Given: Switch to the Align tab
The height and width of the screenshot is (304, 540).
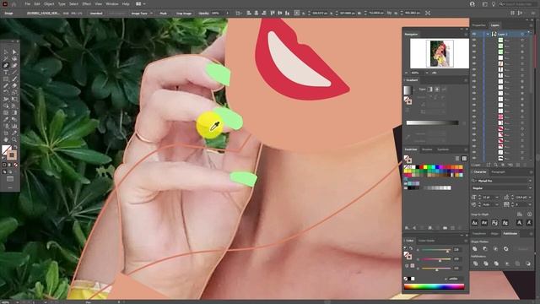Looking at the screenshot, I should pyautogui.click(x=495, y=234).
